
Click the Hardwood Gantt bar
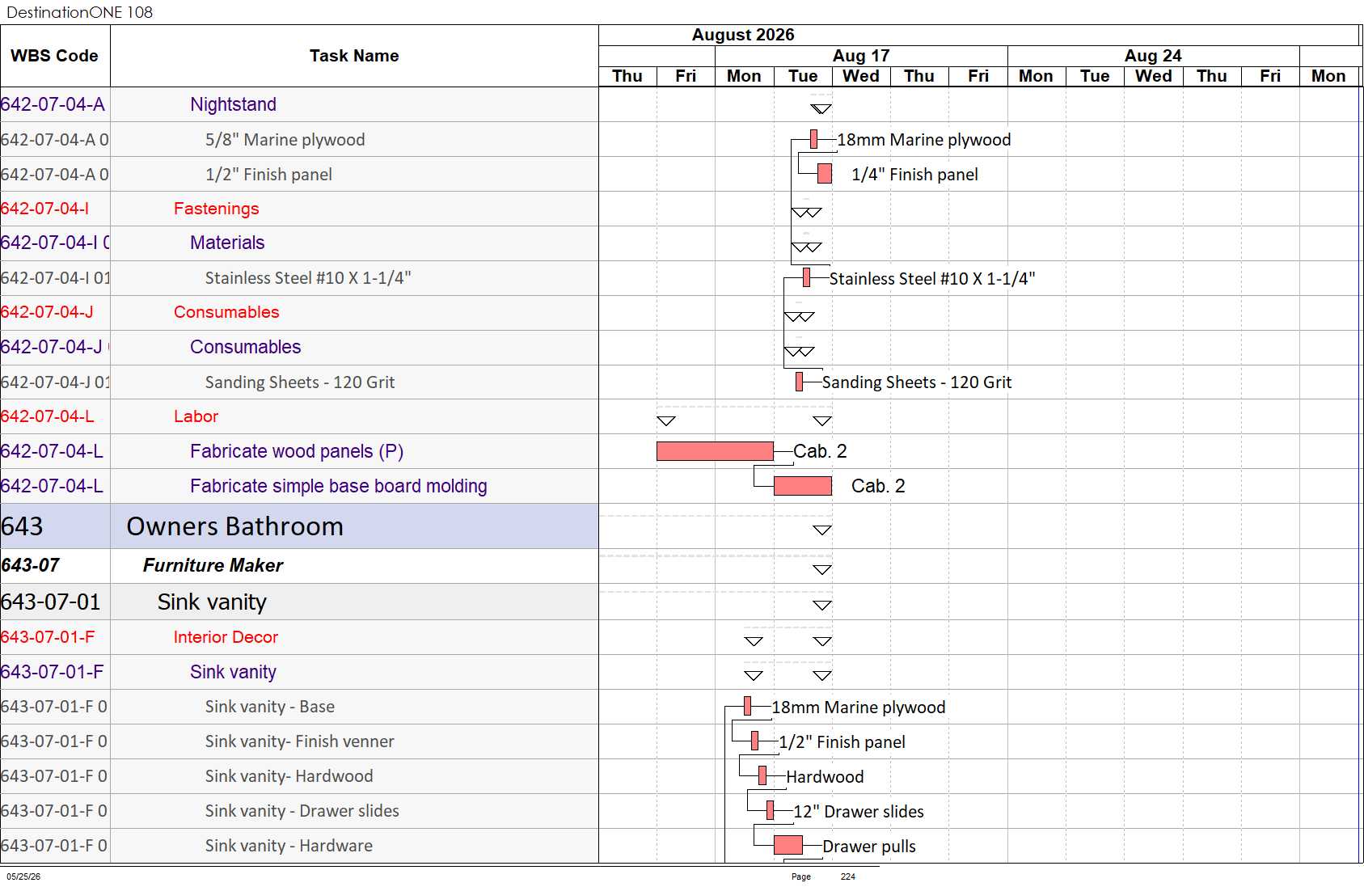click(762, 775)
